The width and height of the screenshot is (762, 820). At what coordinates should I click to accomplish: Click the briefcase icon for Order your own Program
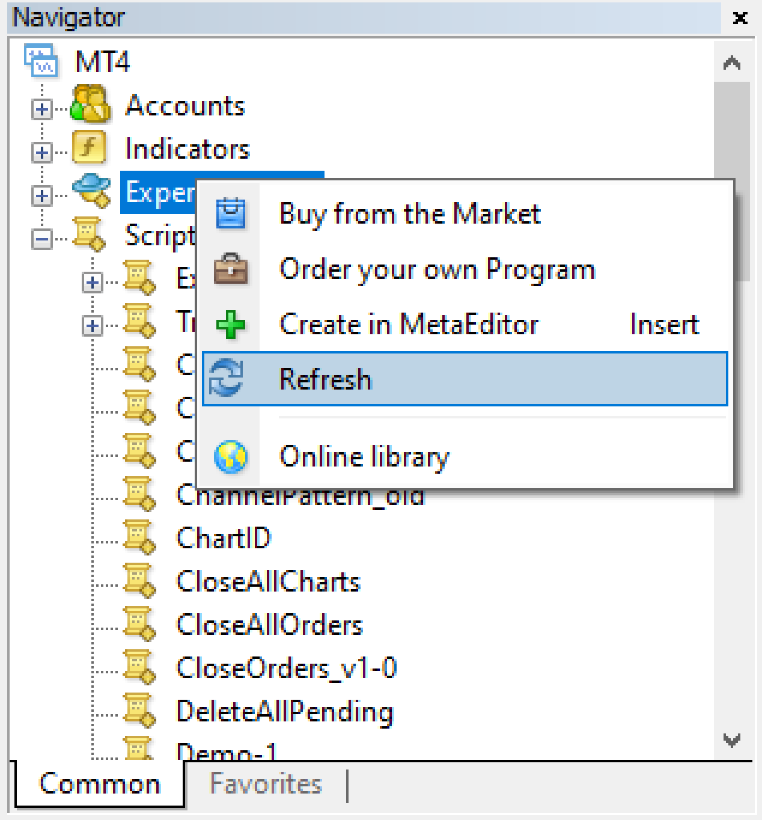230,269
